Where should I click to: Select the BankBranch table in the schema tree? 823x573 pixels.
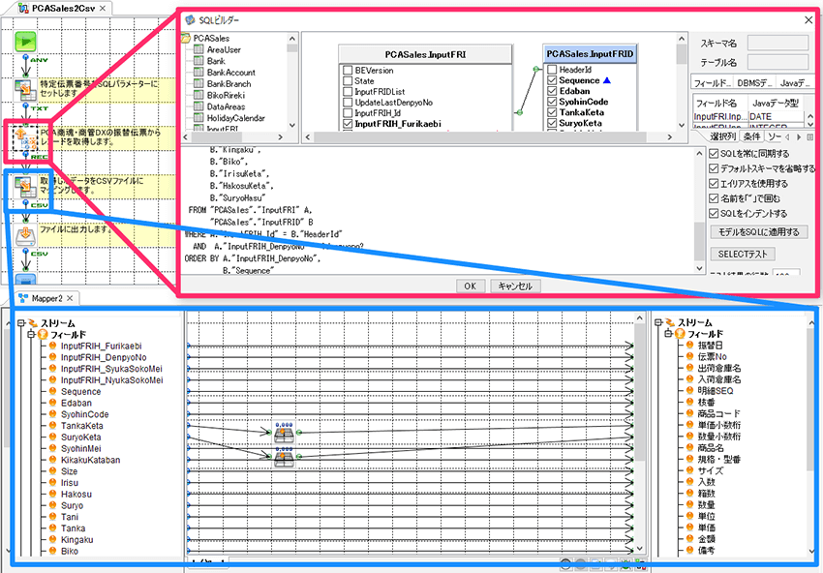click(229, 84)
